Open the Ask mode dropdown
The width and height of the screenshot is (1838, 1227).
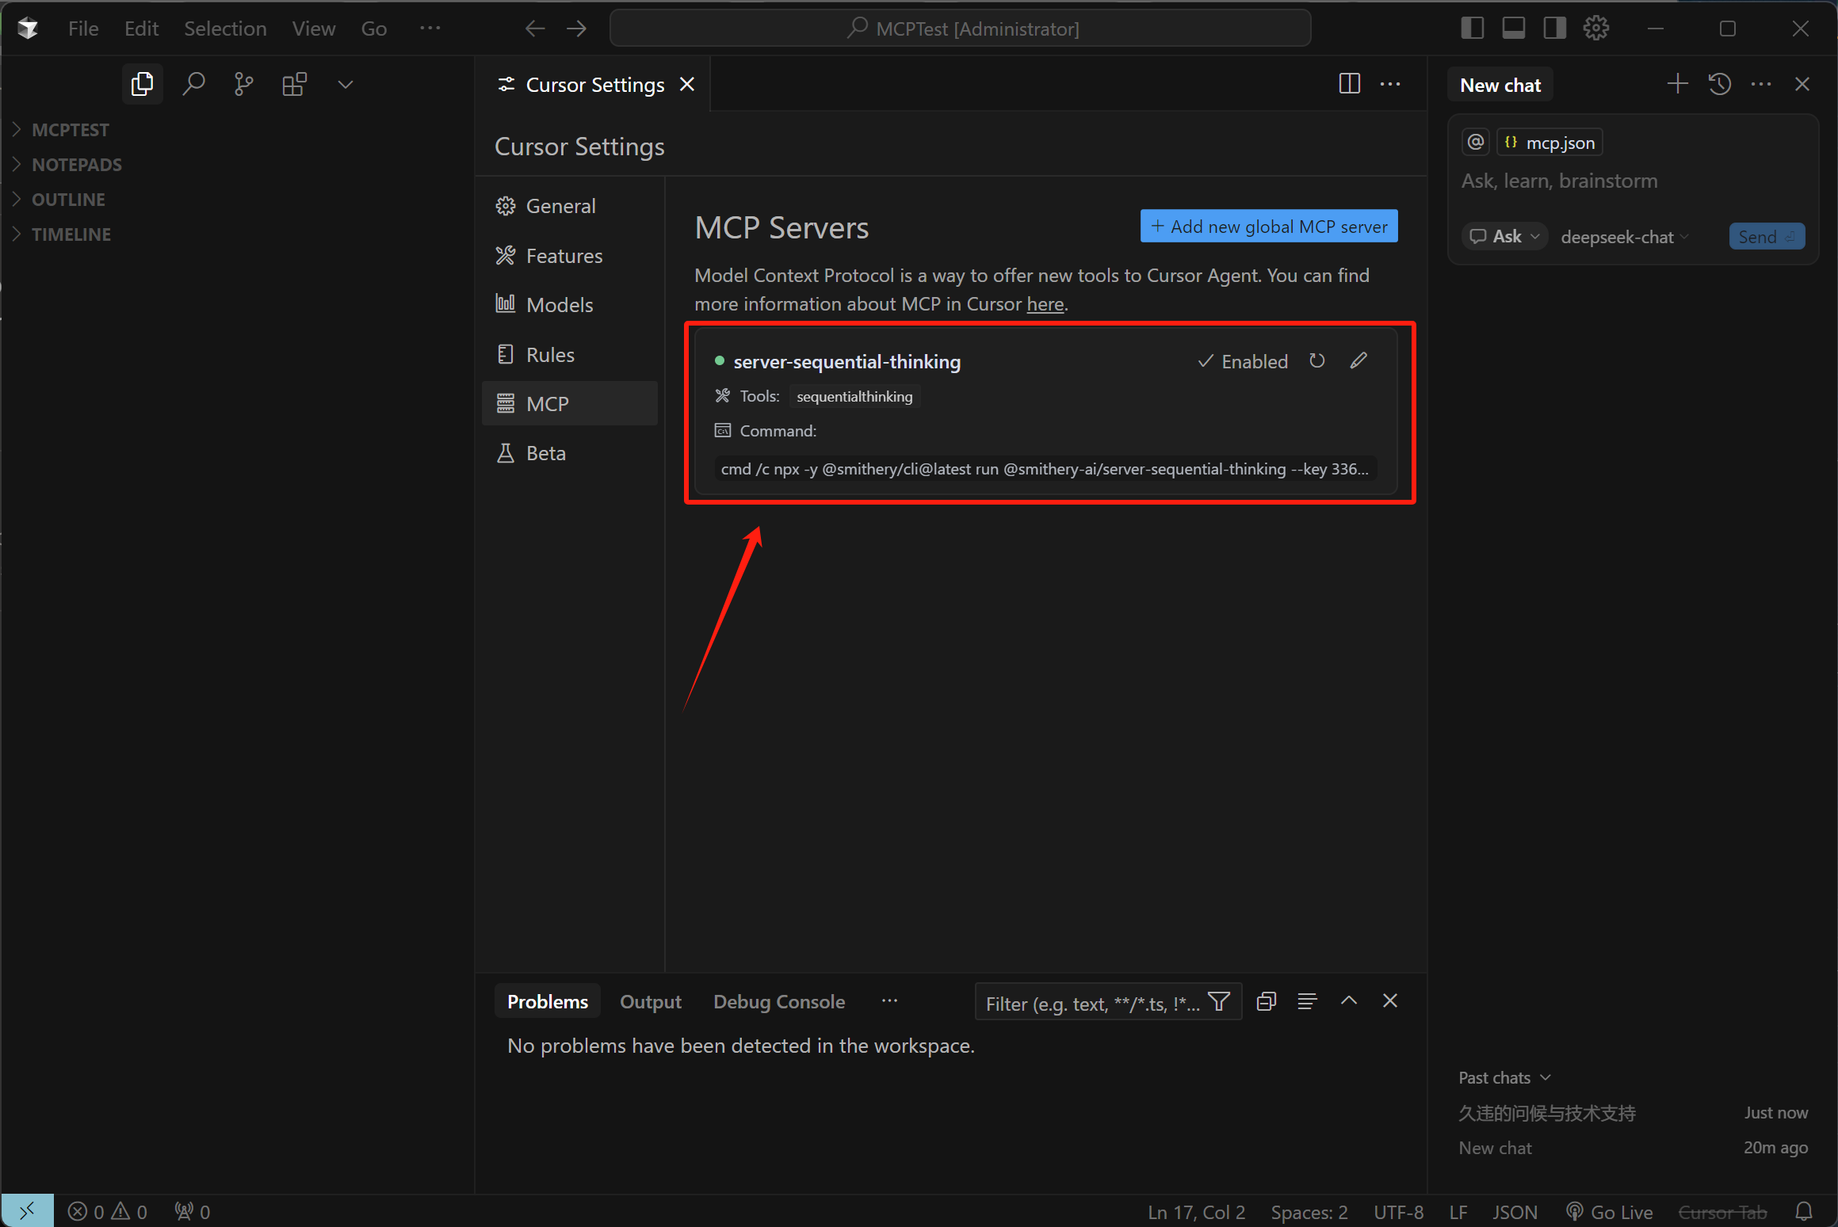click(x=1504, y=237)
